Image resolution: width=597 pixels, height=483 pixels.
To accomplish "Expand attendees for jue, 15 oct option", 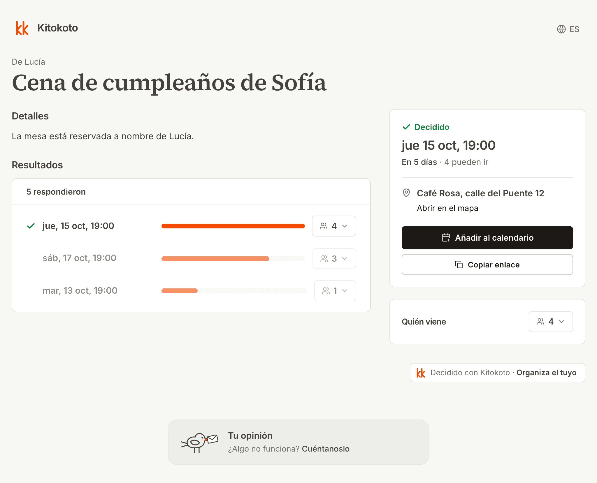I will [x=334, y=226].
